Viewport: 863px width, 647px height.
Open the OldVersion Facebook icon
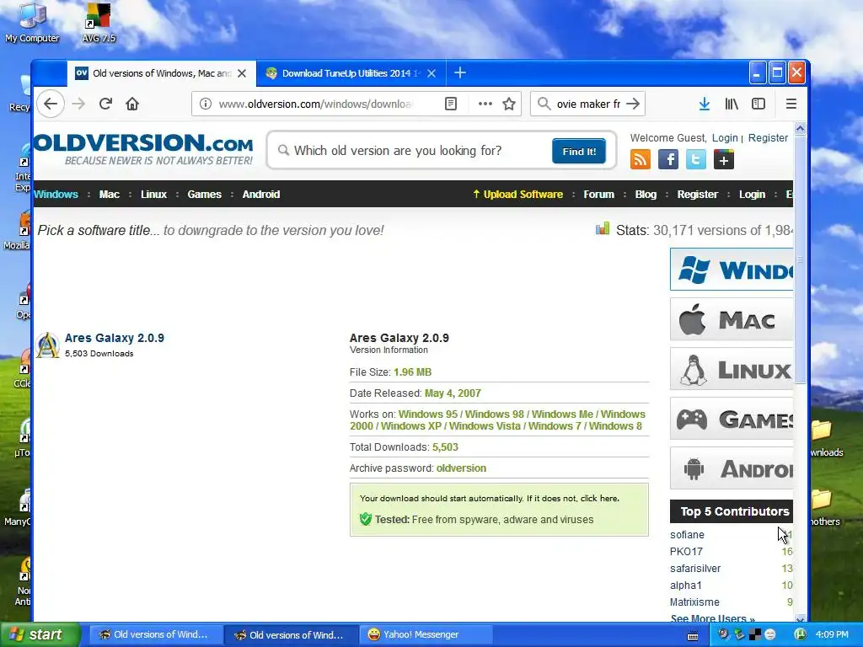(x=668, y=159)
